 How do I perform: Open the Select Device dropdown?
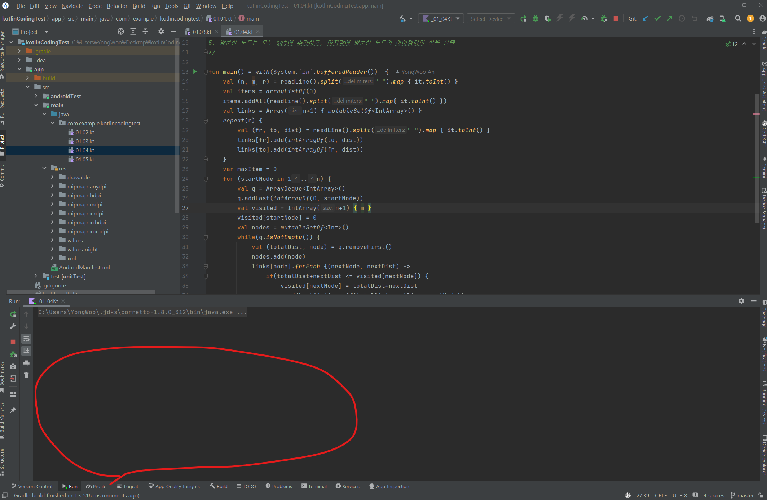490,18
